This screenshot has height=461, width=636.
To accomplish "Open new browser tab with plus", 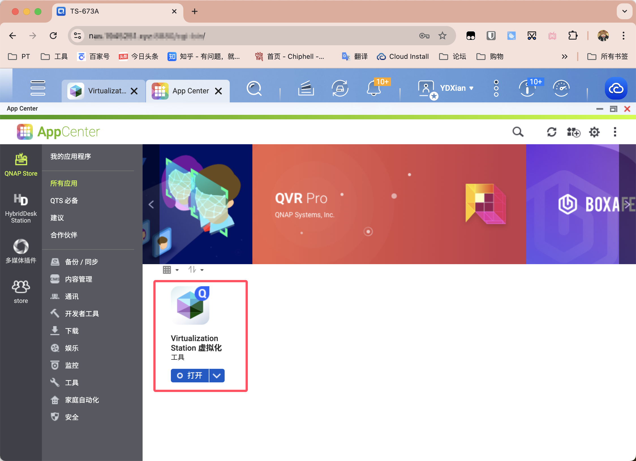I will (x=195, y=11).
